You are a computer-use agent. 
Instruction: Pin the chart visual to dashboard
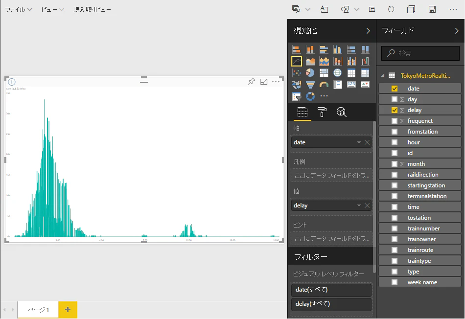tap(251, 82)
